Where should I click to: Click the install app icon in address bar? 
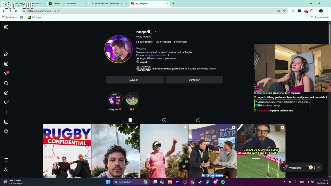click(279, 11)
